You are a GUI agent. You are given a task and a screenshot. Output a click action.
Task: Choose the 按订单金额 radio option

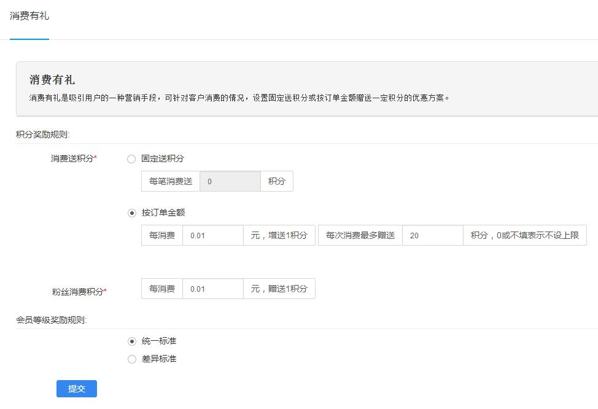131,213
